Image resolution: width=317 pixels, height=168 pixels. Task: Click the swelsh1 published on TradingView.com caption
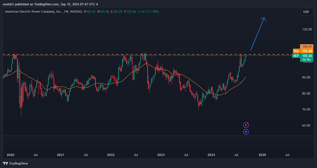(x=50, y=4)
